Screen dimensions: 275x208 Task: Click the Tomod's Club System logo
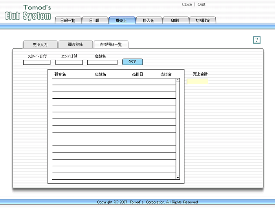27,13
